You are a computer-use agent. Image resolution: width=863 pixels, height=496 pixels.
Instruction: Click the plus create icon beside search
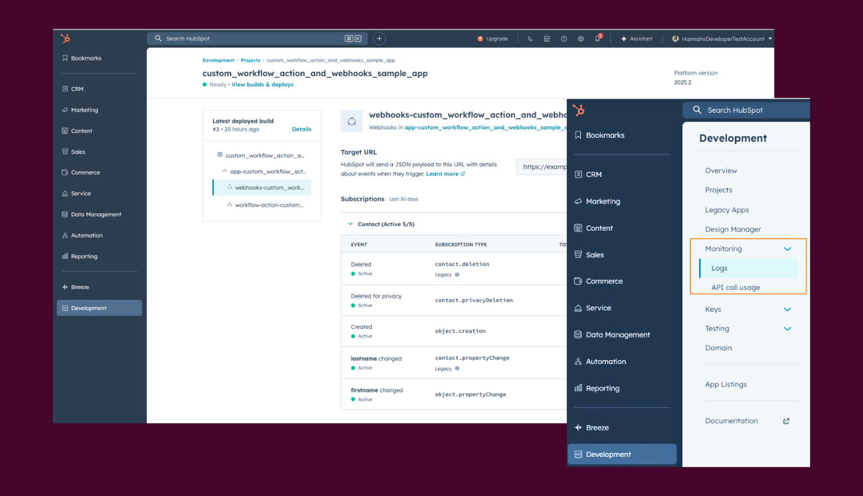379,38
